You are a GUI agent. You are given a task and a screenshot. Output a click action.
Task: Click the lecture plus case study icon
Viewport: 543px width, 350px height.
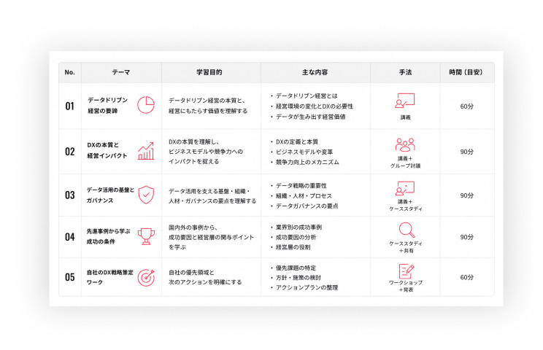tap(405, 188)
